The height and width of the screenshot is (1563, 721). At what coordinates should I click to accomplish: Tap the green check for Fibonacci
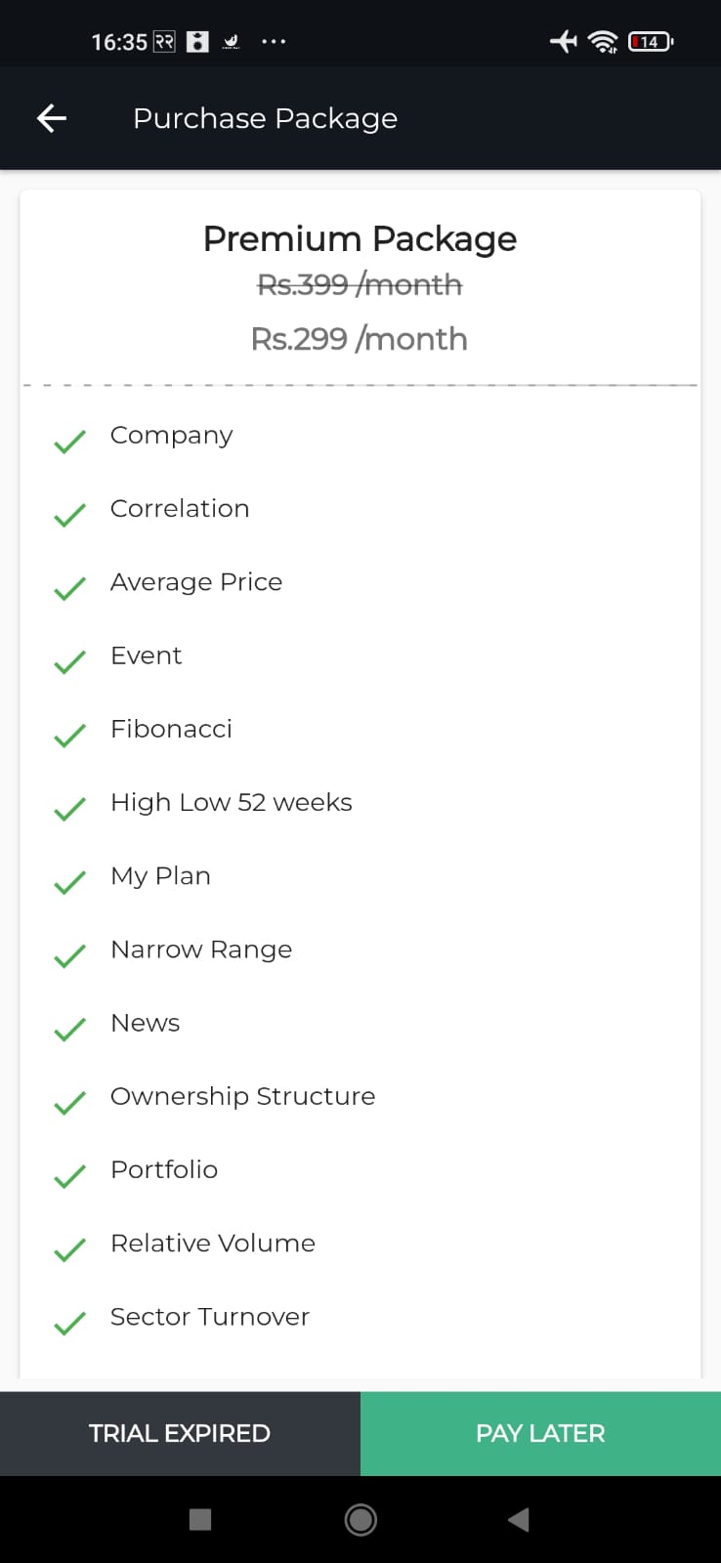[69, 736]
